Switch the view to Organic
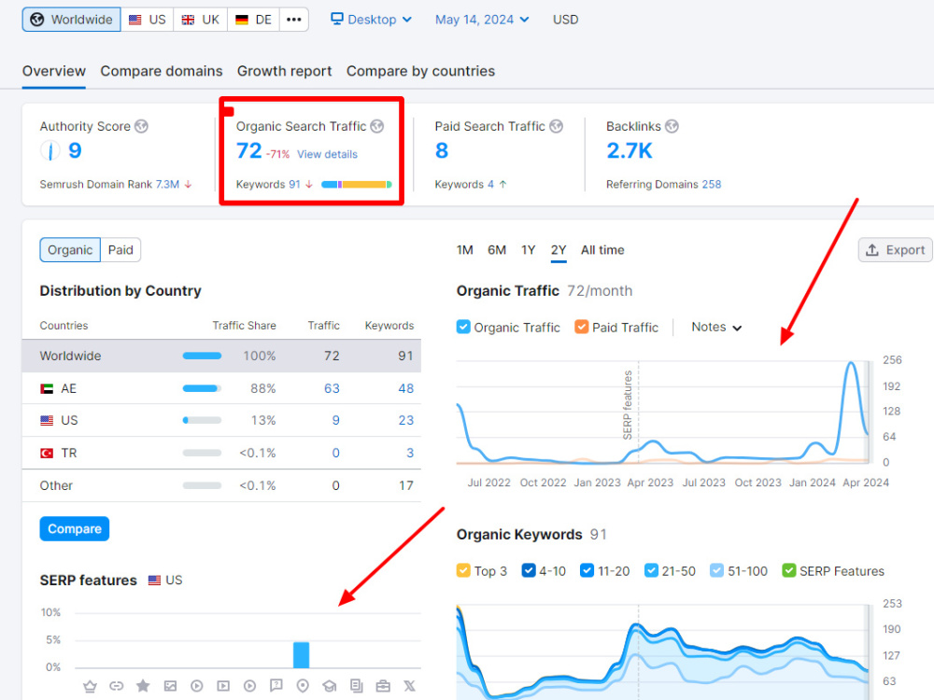The height and width of the screenshot is (700, 934). 70,250
